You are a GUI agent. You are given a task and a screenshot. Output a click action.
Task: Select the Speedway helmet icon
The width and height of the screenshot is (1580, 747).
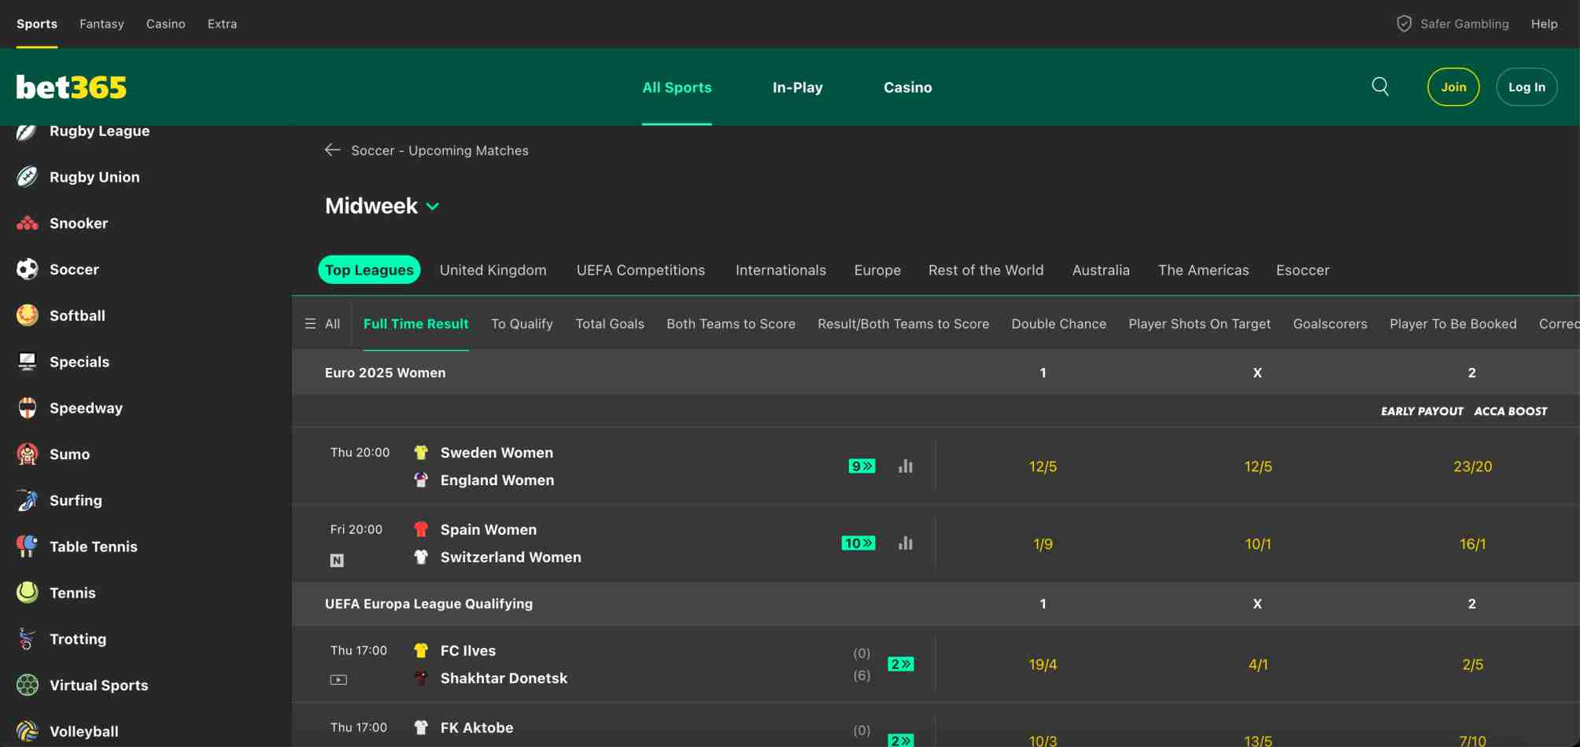28,408
